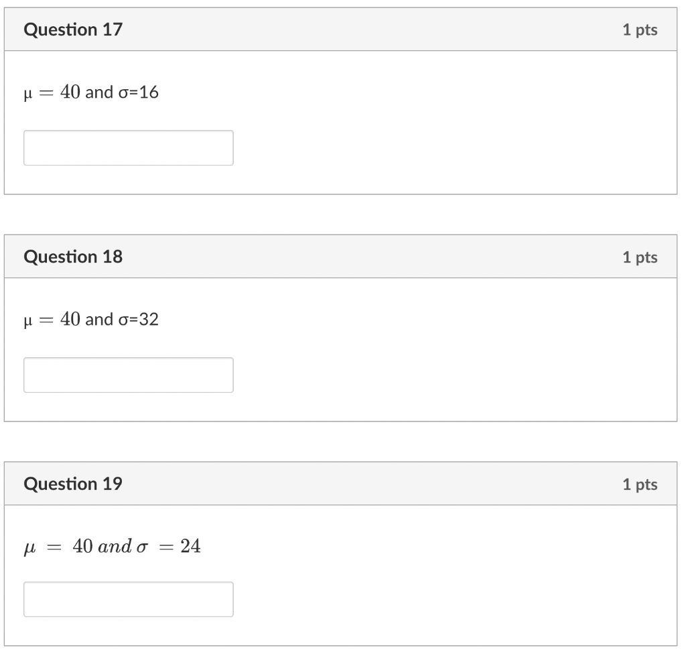The height and width of the screenshot is (658, 686).
Task: Select the Question 18 header
Action: tap(73, 257)
